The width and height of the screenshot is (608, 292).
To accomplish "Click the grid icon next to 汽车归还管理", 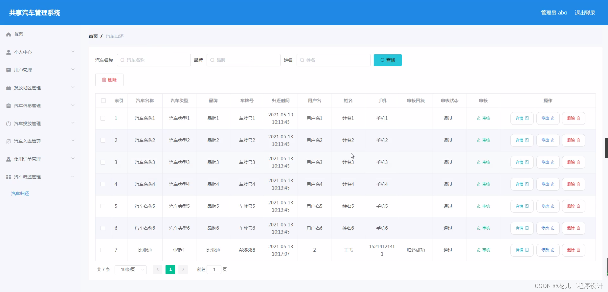I will (x=9, y=177).
